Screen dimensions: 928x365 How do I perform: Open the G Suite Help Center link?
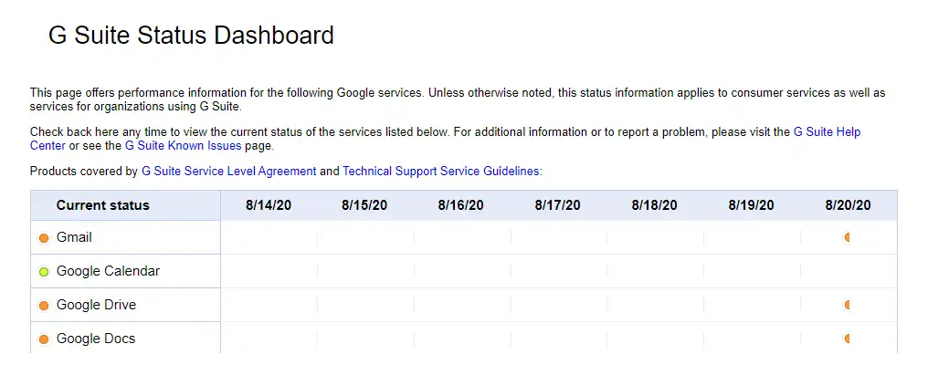click(x=826, y=132)
